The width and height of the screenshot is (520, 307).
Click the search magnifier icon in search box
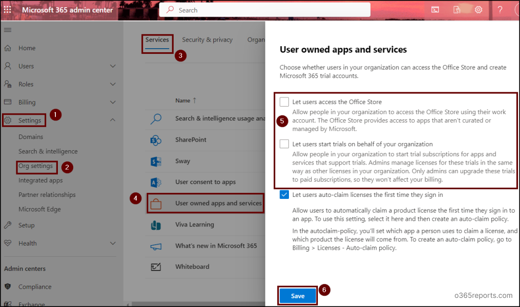[x=170, y=10]
